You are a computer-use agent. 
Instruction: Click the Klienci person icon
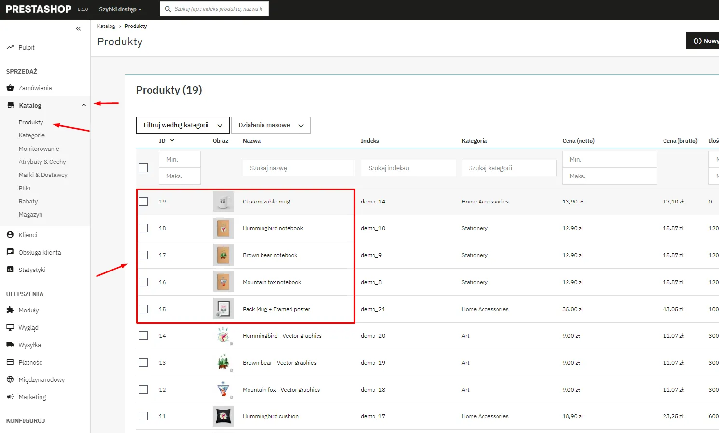(10, 235)
